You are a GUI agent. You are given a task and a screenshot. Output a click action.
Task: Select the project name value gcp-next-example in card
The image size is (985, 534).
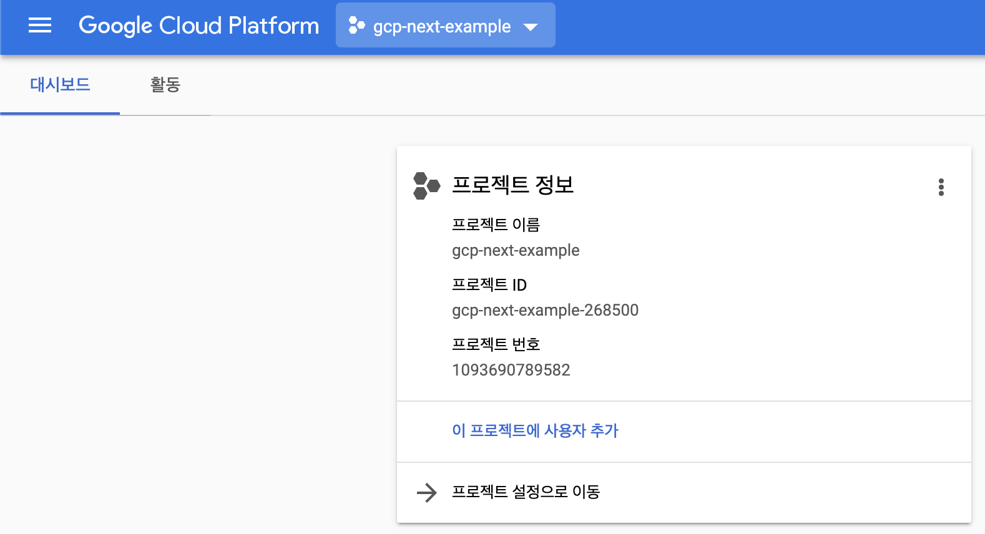516,251
